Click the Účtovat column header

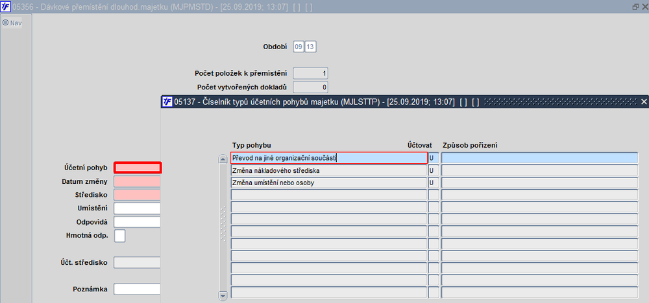point(420,145)
